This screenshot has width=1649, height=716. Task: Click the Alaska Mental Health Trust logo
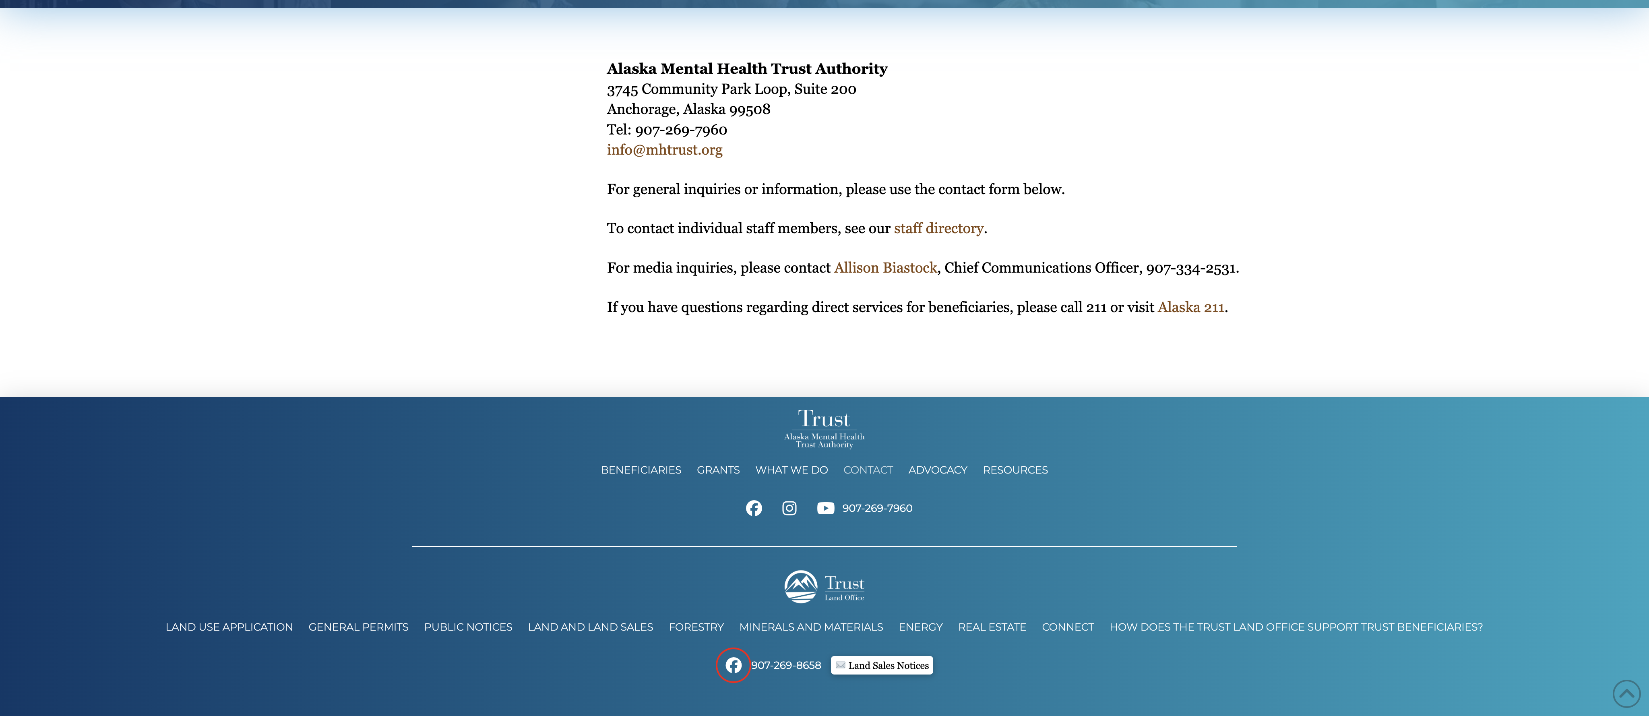click(824, 428)
